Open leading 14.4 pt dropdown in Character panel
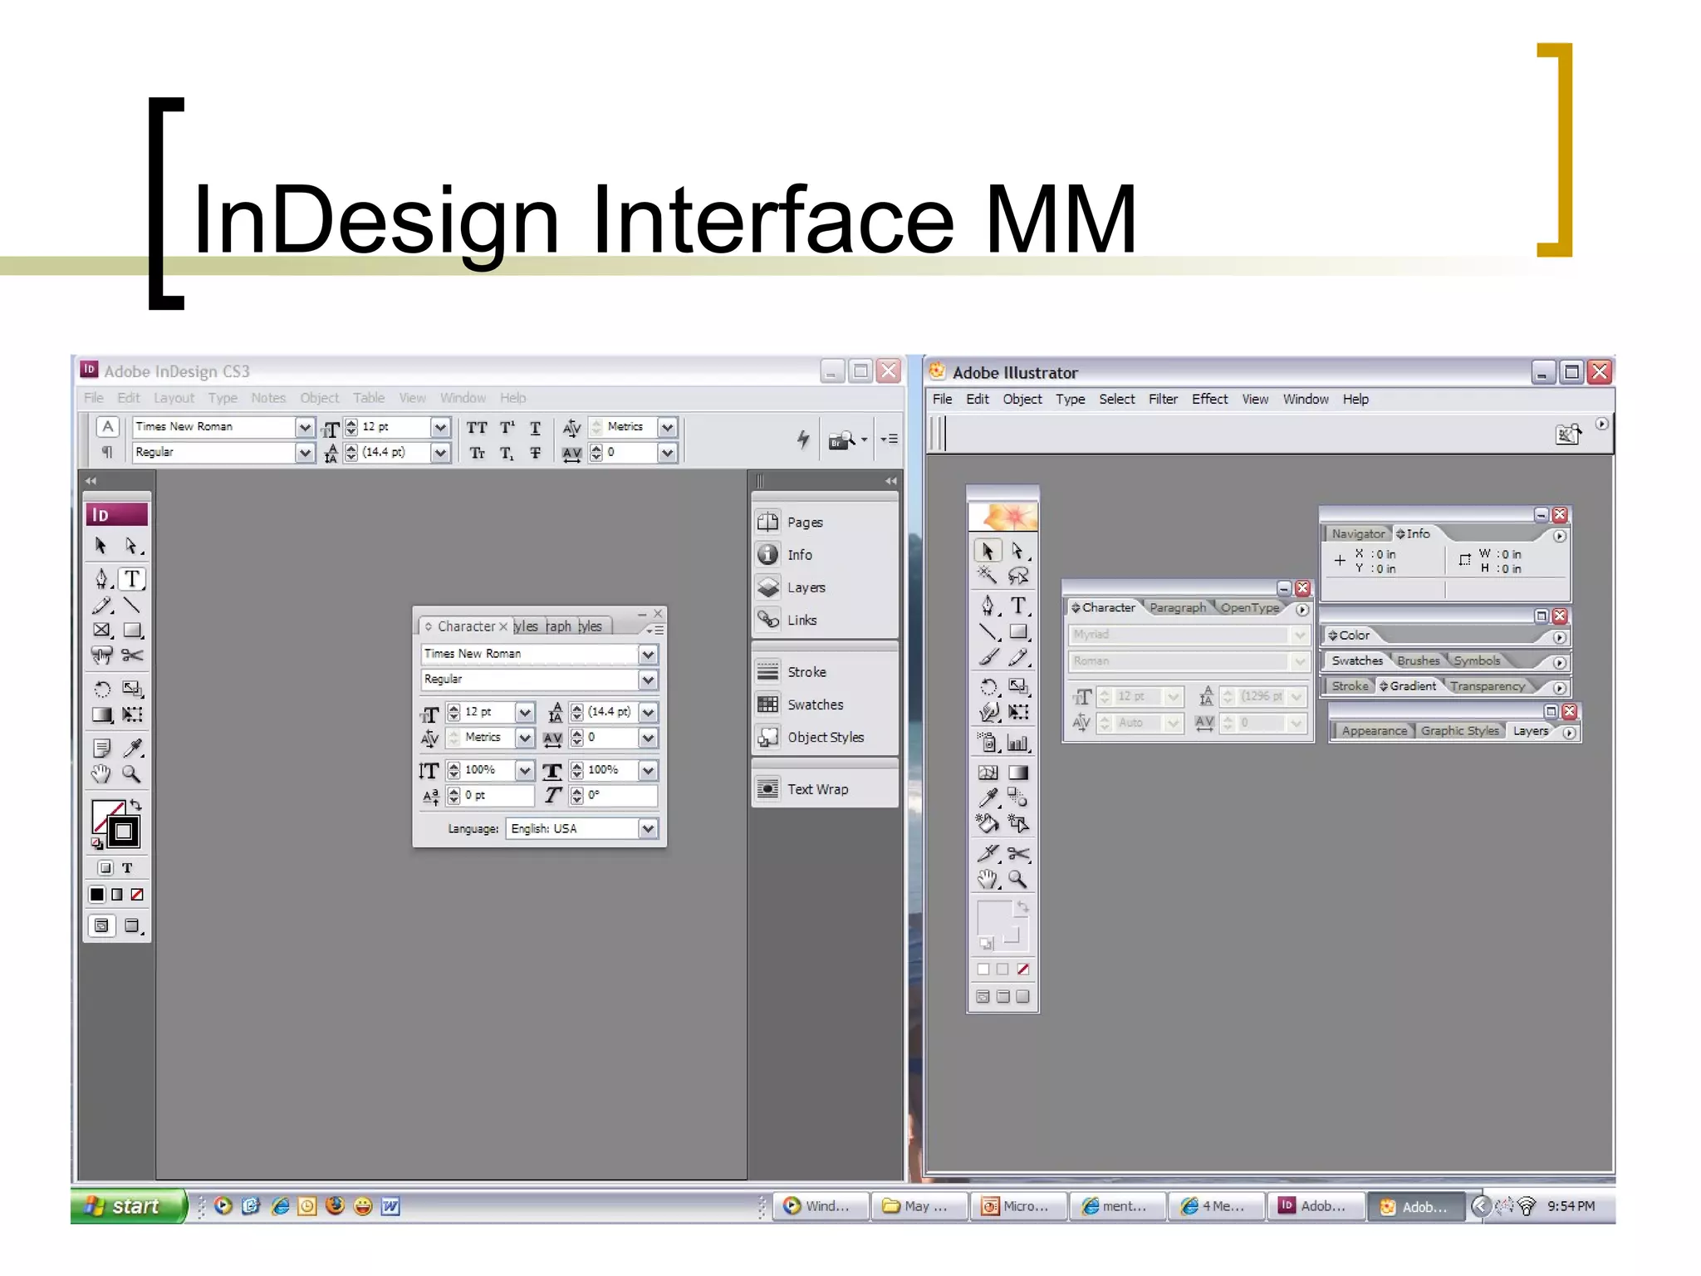This screenshot has width=1701, height=1276. (x=648, y=712)
